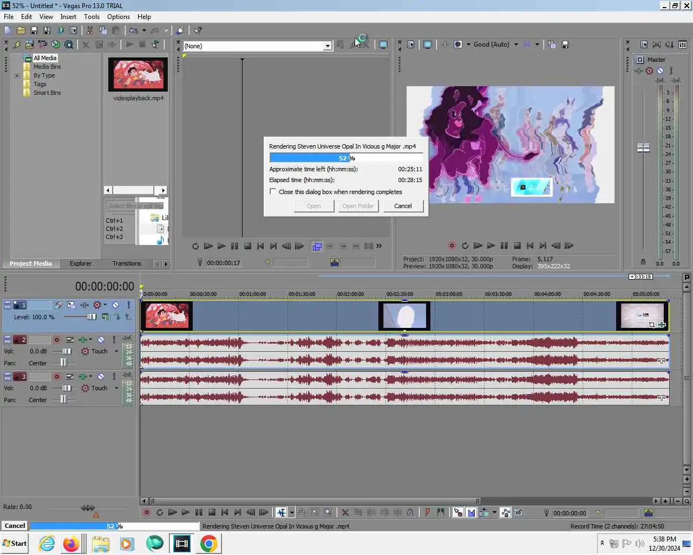Toggle Arm for Record on audio track 2
This screenshot has width=693, height=555.
[56, 340]
